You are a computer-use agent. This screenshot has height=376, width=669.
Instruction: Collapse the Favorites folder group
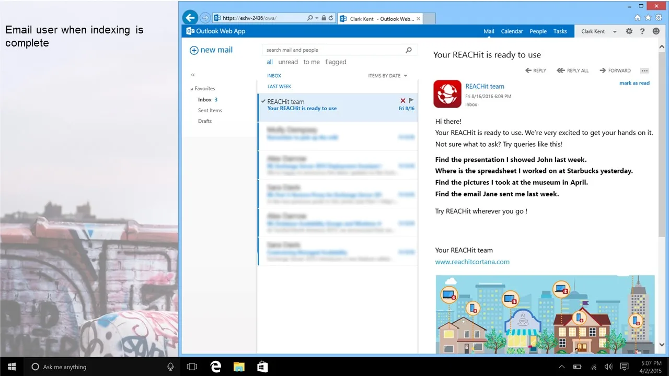[192, 89]
